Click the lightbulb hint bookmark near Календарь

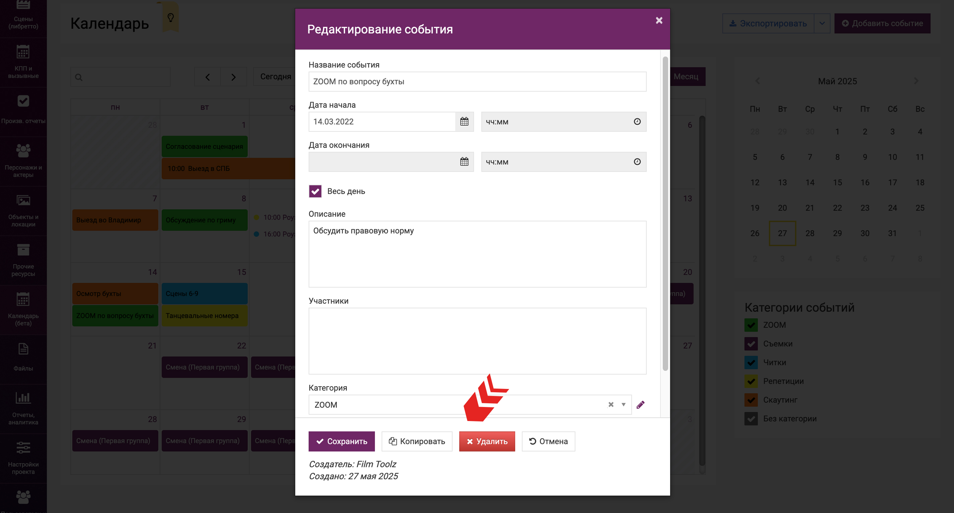coord(171,17)
